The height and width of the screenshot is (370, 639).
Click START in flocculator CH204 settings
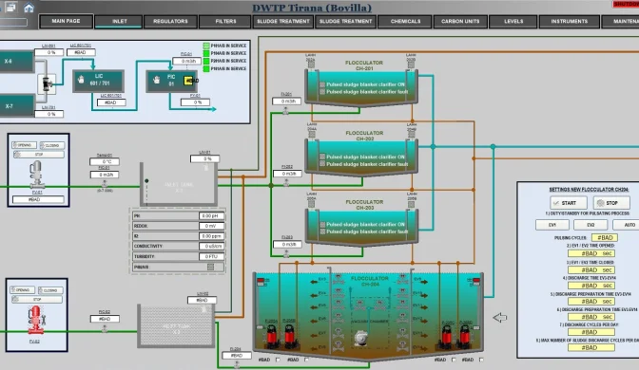point(569,203)
